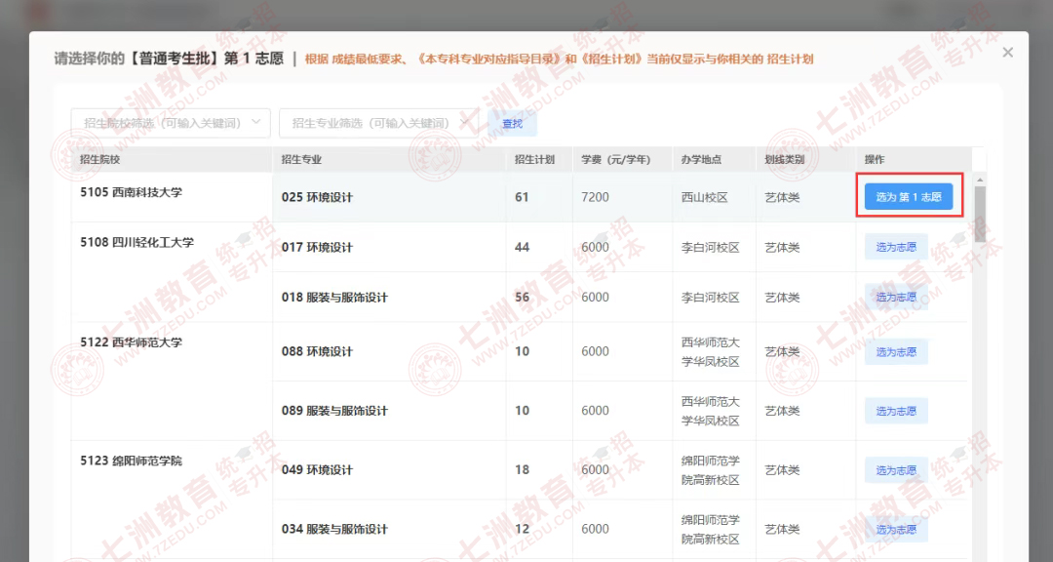Click the 招生院校 column header
The height and width of the screenshot is (562, 1053).
(100, 159)
